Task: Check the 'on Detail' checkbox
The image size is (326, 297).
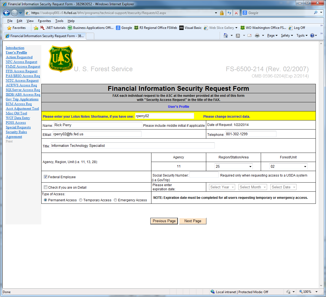Action: click(x=46, y=187)
